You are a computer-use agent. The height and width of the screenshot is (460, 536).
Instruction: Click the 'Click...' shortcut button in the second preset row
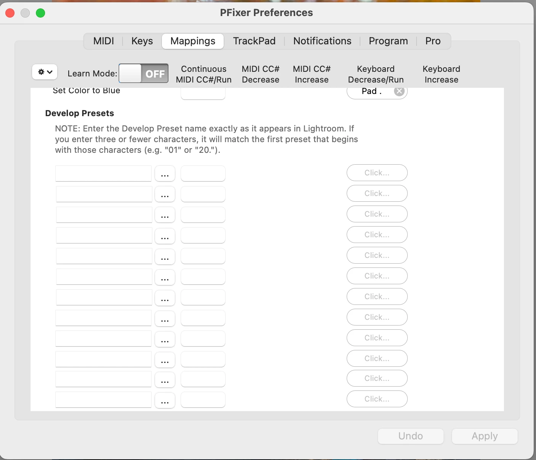377,193
